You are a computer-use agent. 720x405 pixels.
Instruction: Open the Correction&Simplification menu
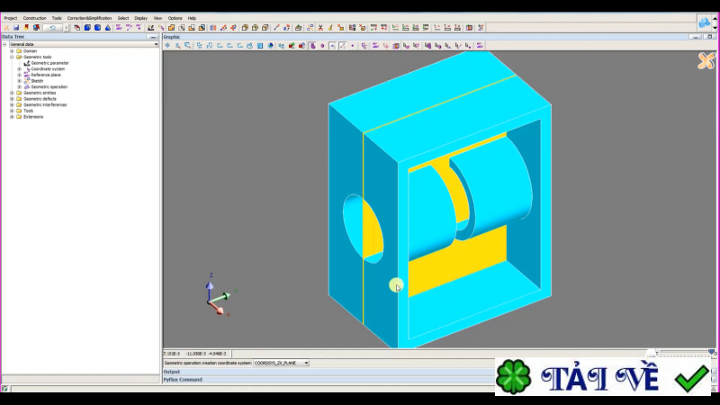[89, 18]
